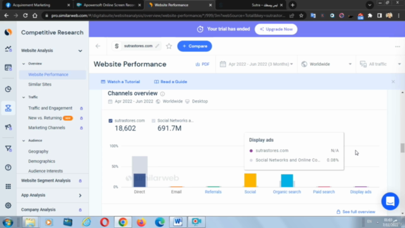Collapse the Overview tree group
The image size is (405, 228).
click(23, 63)
